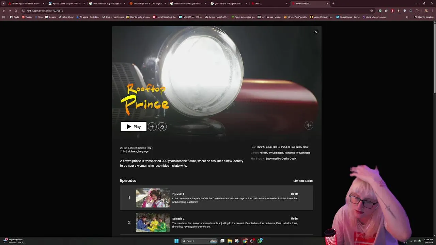
Task: Open a new browser tab
Action: 333,3
